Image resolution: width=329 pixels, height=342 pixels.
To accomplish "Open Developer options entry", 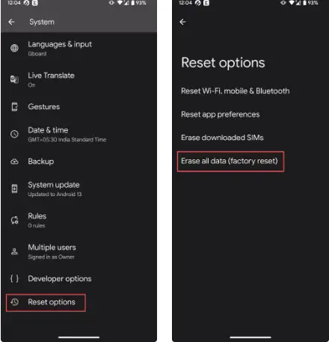I will (x=79, y=278).
